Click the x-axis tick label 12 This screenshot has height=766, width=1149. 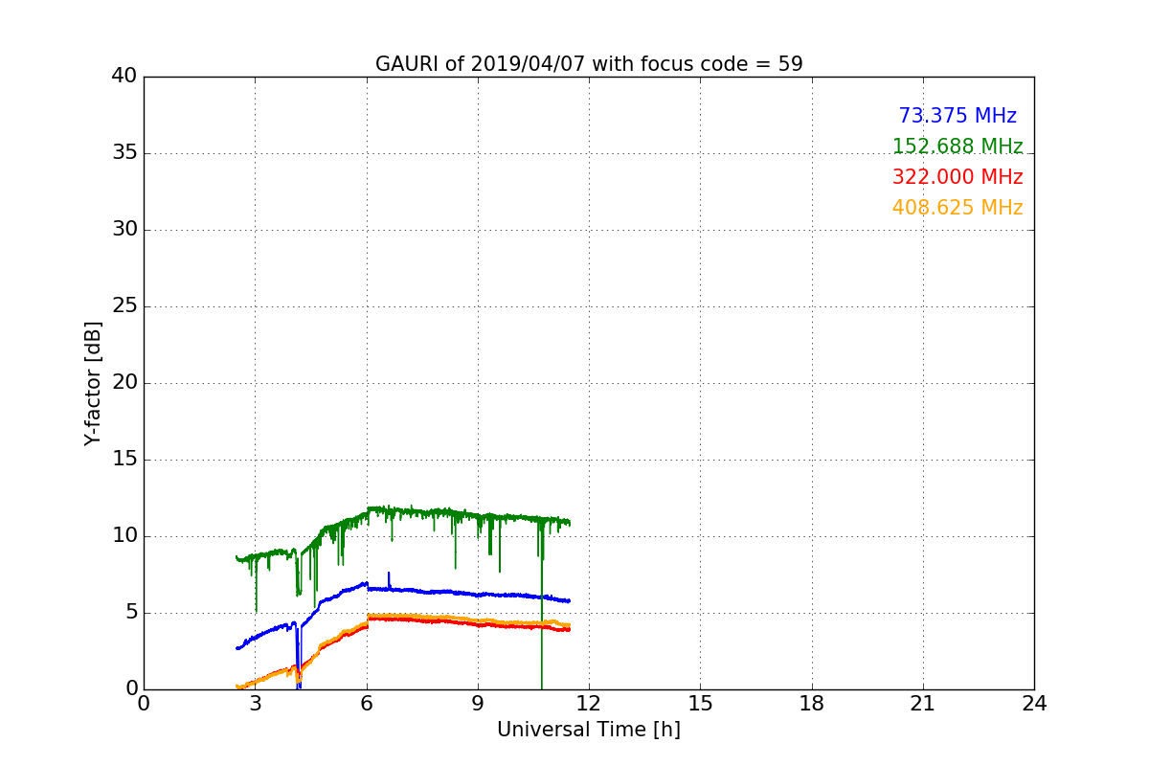[589, 704]
